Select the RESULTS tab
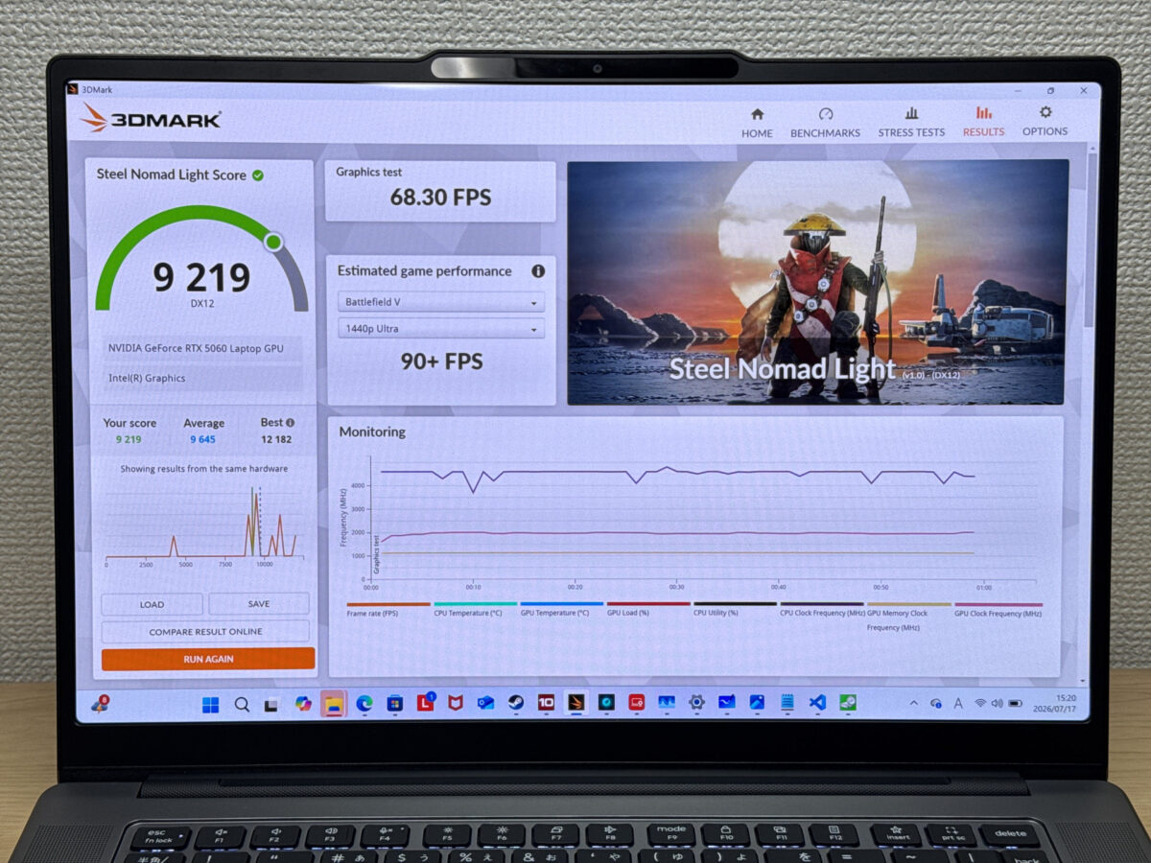This screenshot has height=863, width=1151. 983,122
